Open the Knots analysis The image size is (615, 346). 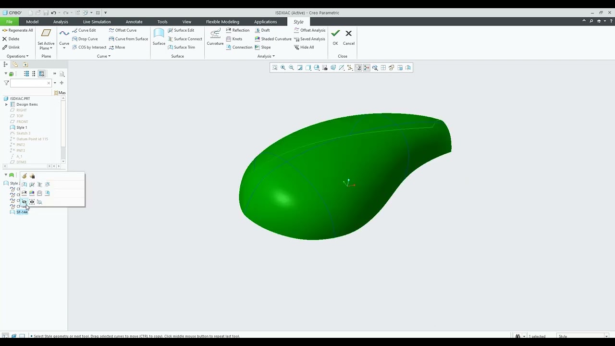pyautogui.click(x=234, y=39)
